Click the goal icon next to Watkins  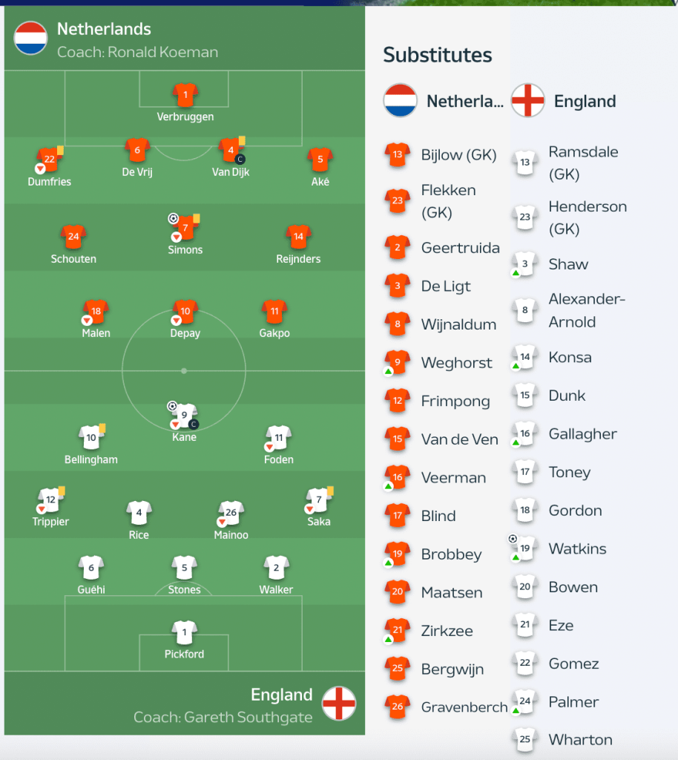click(513, 540)
